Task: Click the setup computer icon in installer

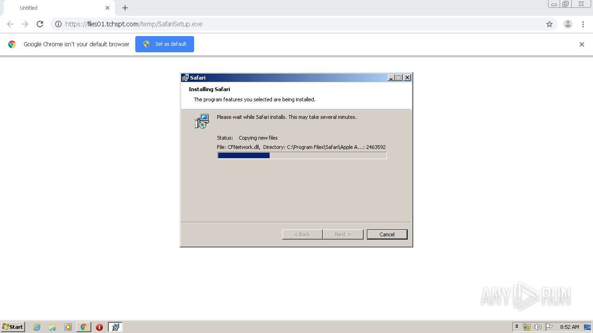Action: pos(202,121)
